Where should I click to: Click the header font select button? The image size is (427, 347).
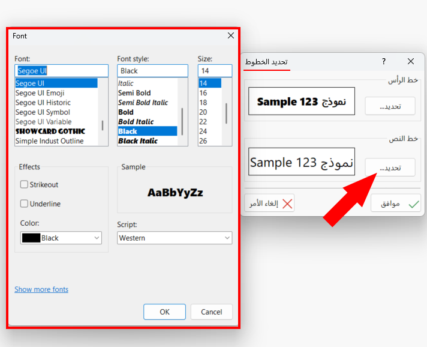pos(390,106)
